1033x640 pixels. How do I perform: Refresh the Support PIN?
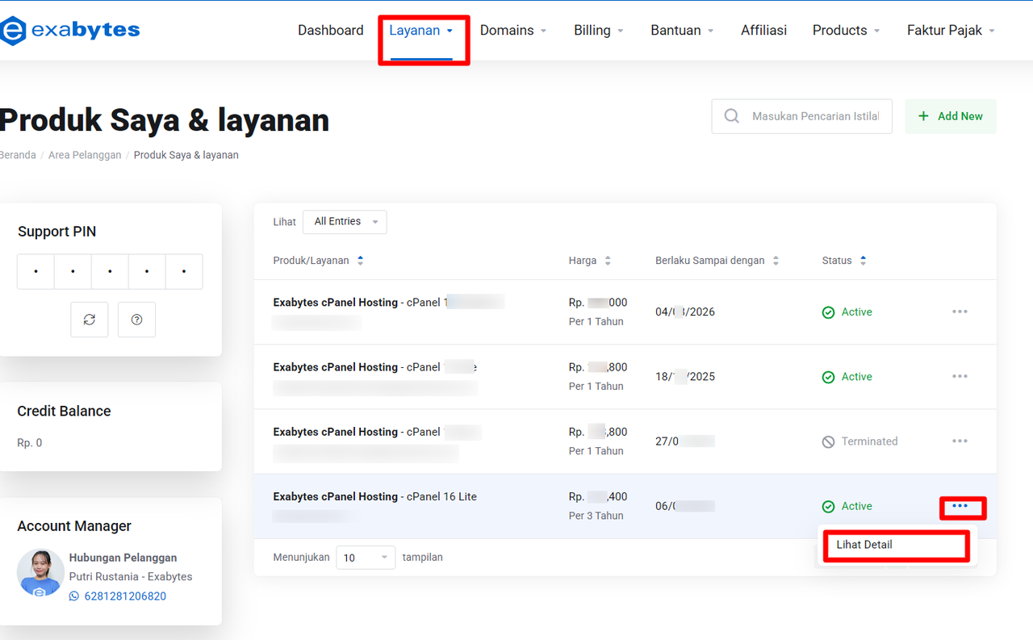coord(90,320)
